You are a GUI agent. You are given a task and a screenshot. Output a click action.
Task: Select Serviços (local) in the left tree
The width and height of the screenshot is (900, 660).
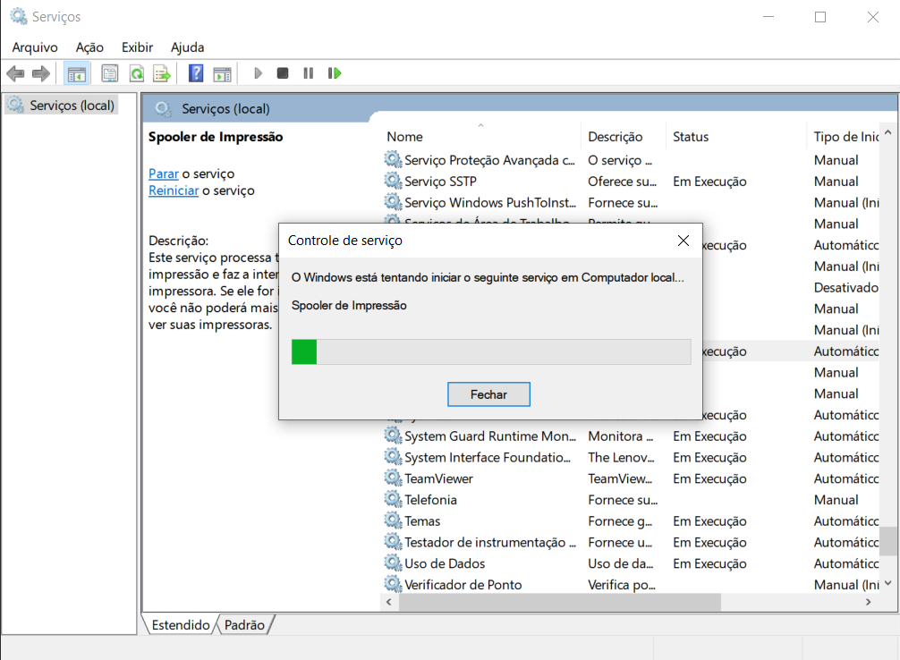pyautogui.click(x=72, y=106)
